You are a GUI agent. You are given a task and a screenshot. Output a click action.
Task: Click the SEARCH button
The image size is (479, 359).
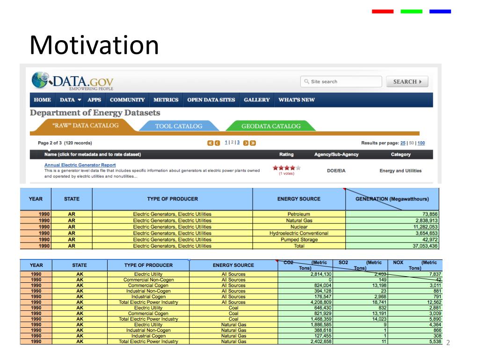(407, 81)
